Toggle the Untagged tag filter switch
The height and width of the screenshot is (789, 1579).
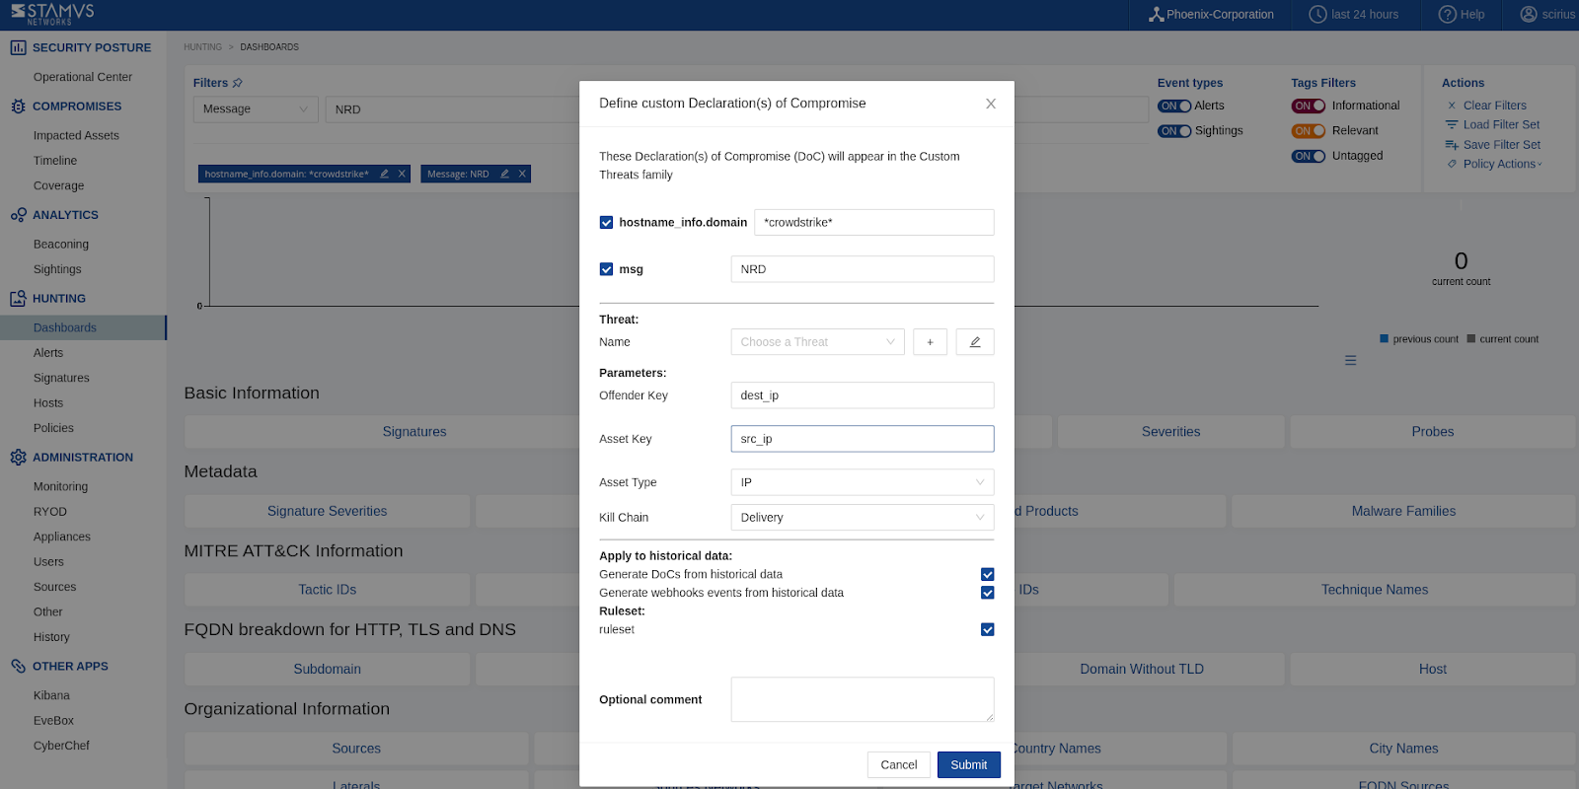coord(1309,156)
